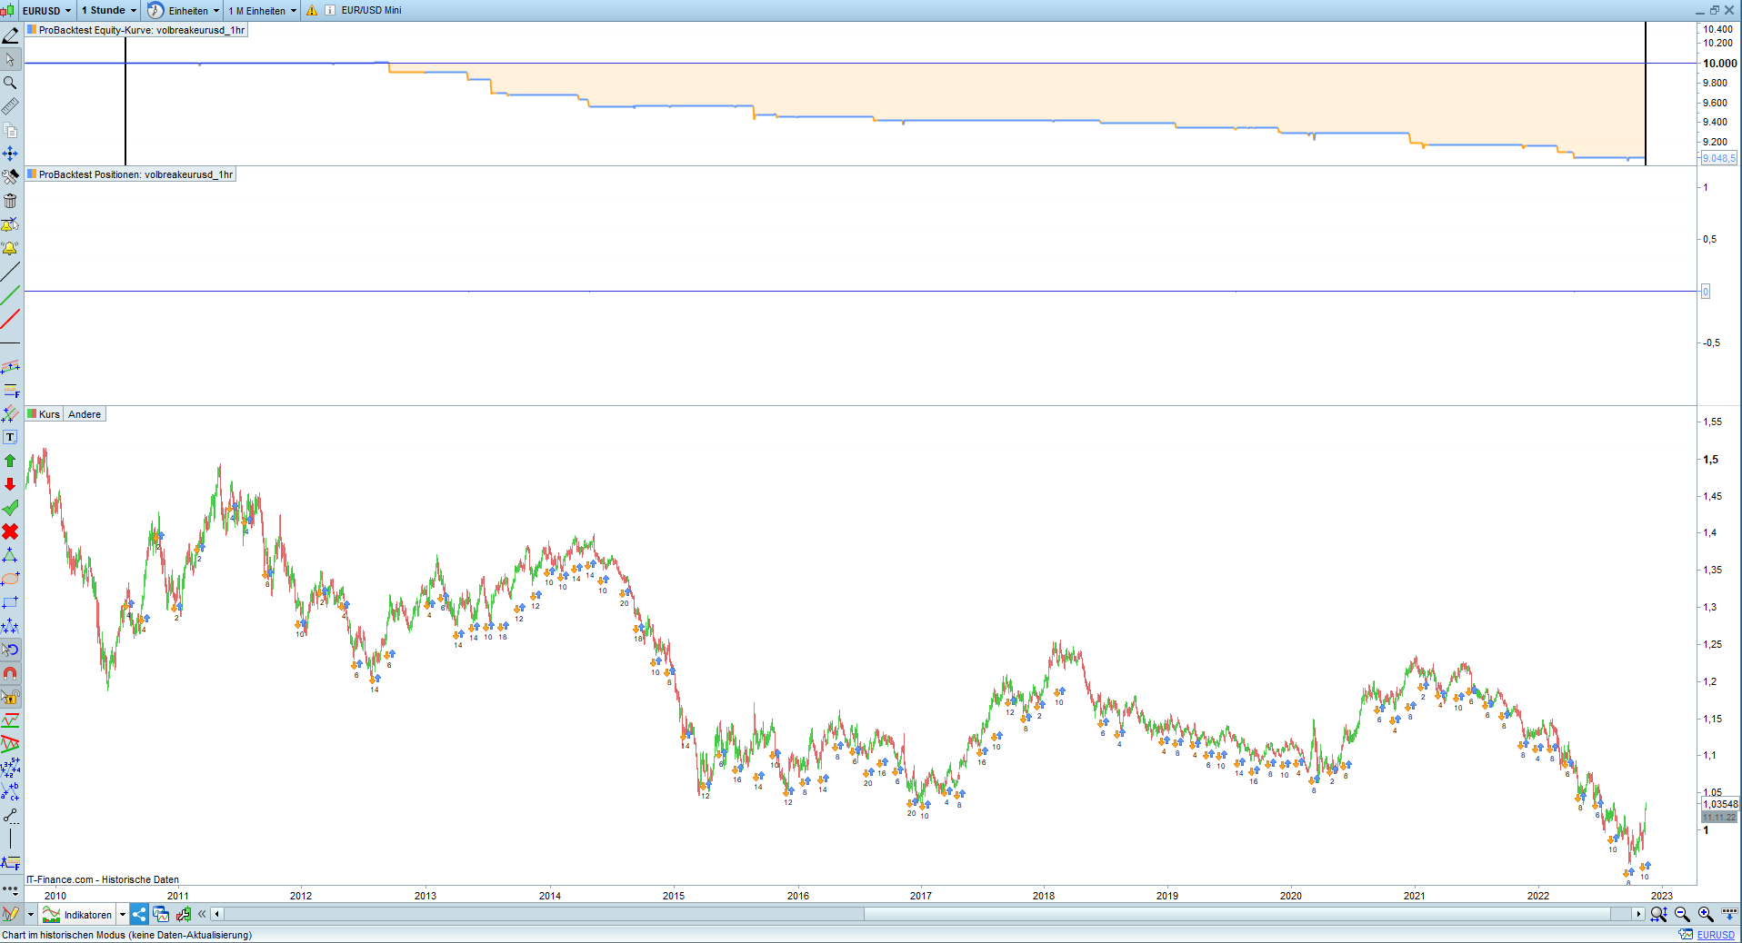The height and width of the screenshot is (943, 1742).
Task: Click the horizontal chart scrollbar thumb
Action: [x=1236, y=914]
